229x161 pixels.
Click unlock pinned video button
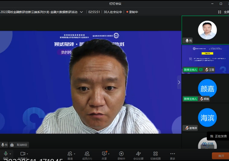pos(19,145)
